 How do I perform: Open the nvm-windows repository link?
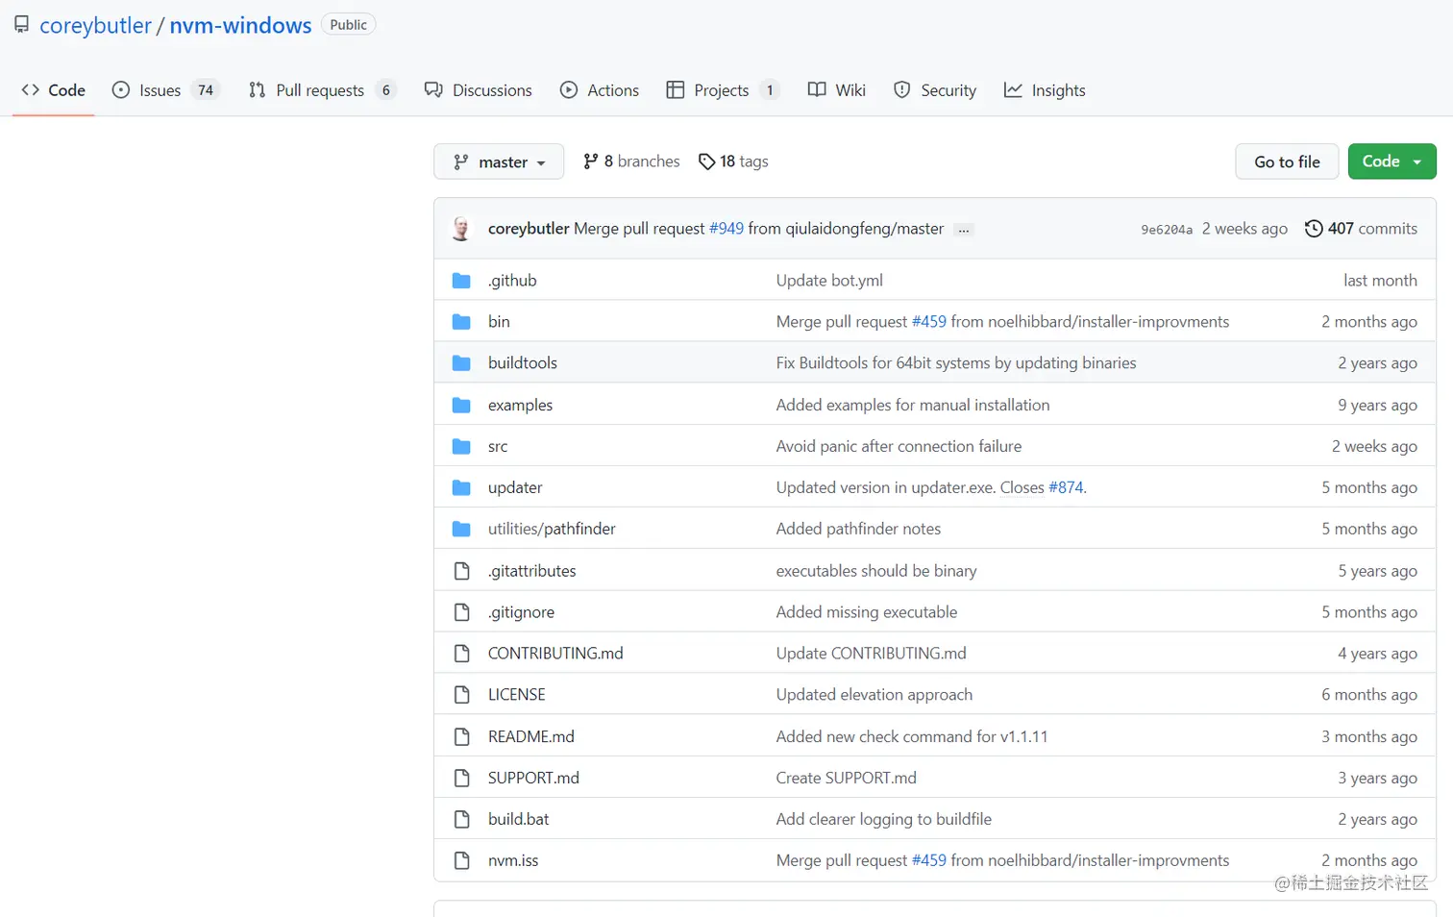(240, 25)
